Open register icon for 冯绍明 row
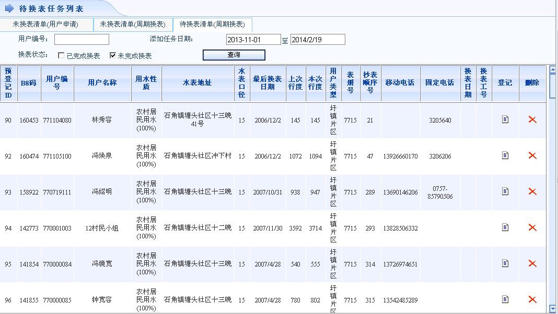Viewport: 558px width, 314px height. click(x=505, y=191)
